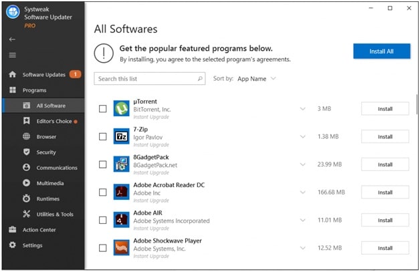Expand 7-Zip details chevron

[303, 137]
